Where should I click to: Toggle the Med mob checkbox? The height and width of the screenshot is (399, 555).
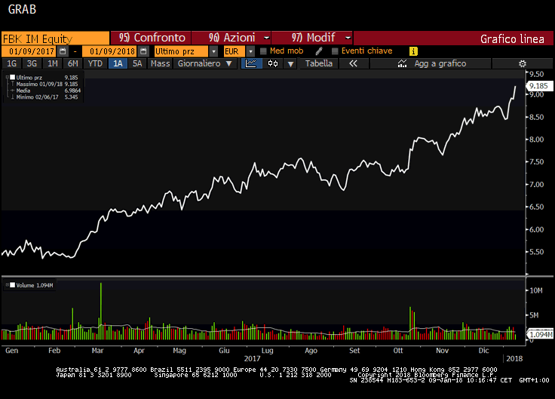pos(263,51)
